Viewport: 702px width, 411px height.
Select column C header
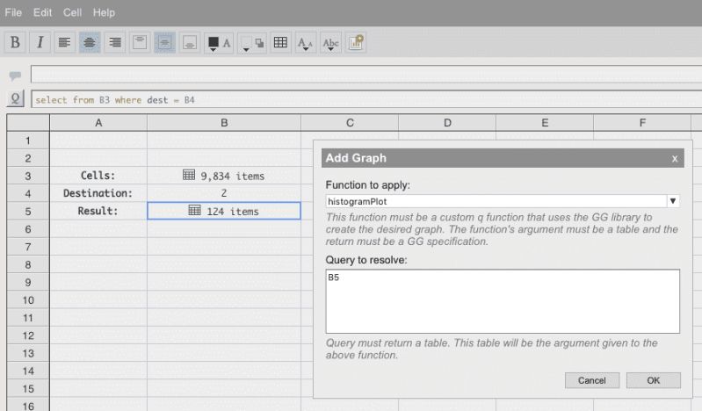pyautogui.click(x=350, y=123)
